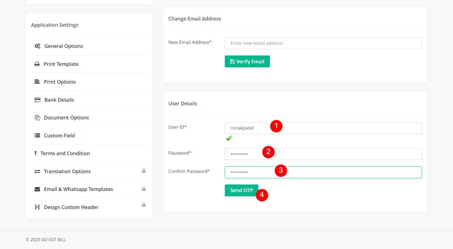This screenshot has height=249, width=453.
Task: Open Print Options from the sidebar
Action: click(60, 81)
